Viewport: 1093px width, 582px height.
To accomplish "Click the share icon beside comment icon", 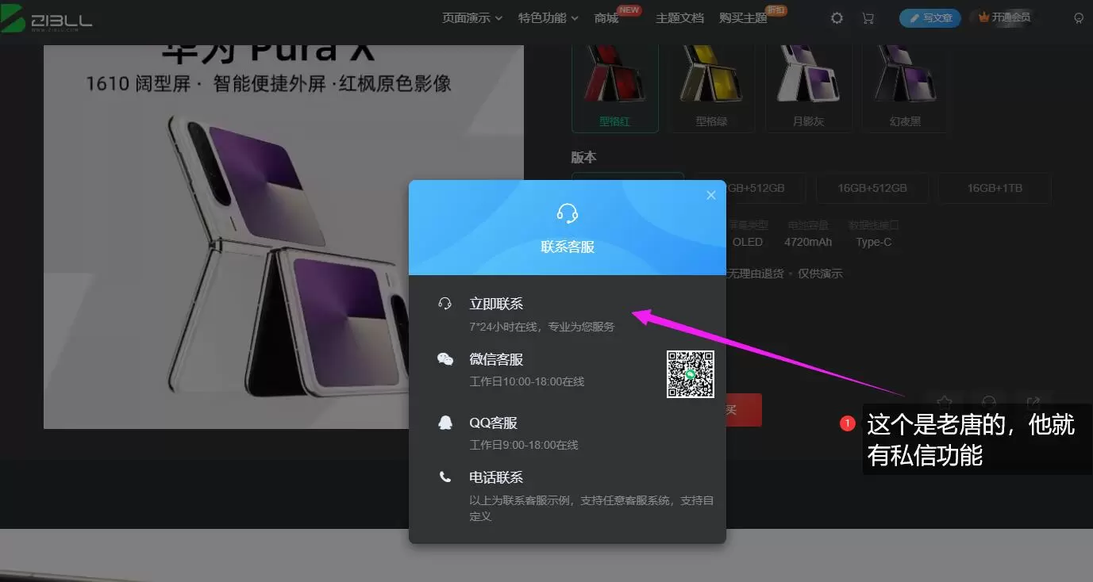I will point(1033,402).
